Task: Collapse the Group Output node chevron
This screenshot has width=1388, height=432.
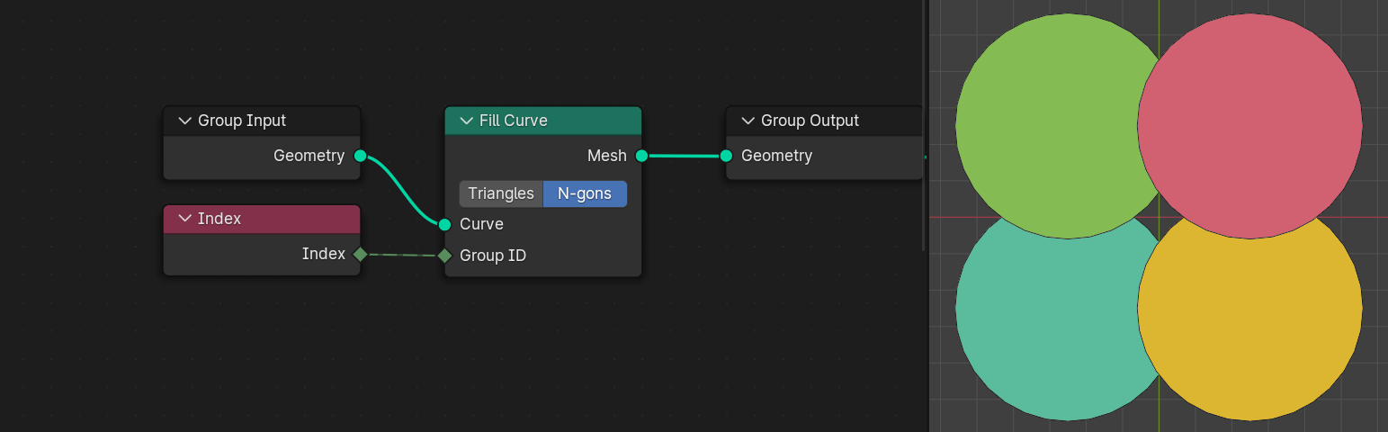Action: coord(748,121)
